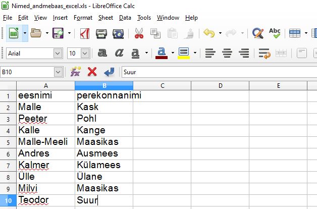Click the Clone Formatting paintbrush icon
Image resolution: width=317 pixels, height=209 pixels.
click(189, 33)
